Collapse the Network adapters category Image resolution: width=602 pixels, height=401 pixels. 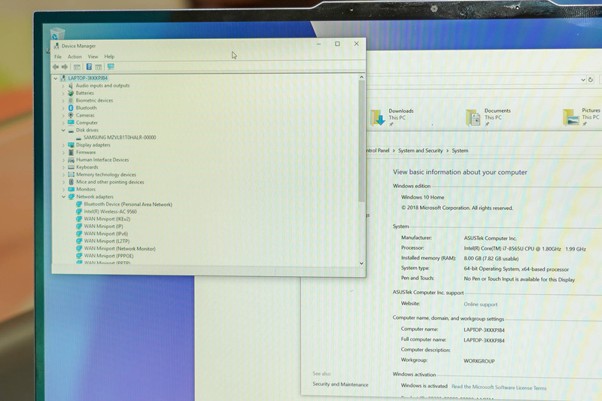point(63,196)
